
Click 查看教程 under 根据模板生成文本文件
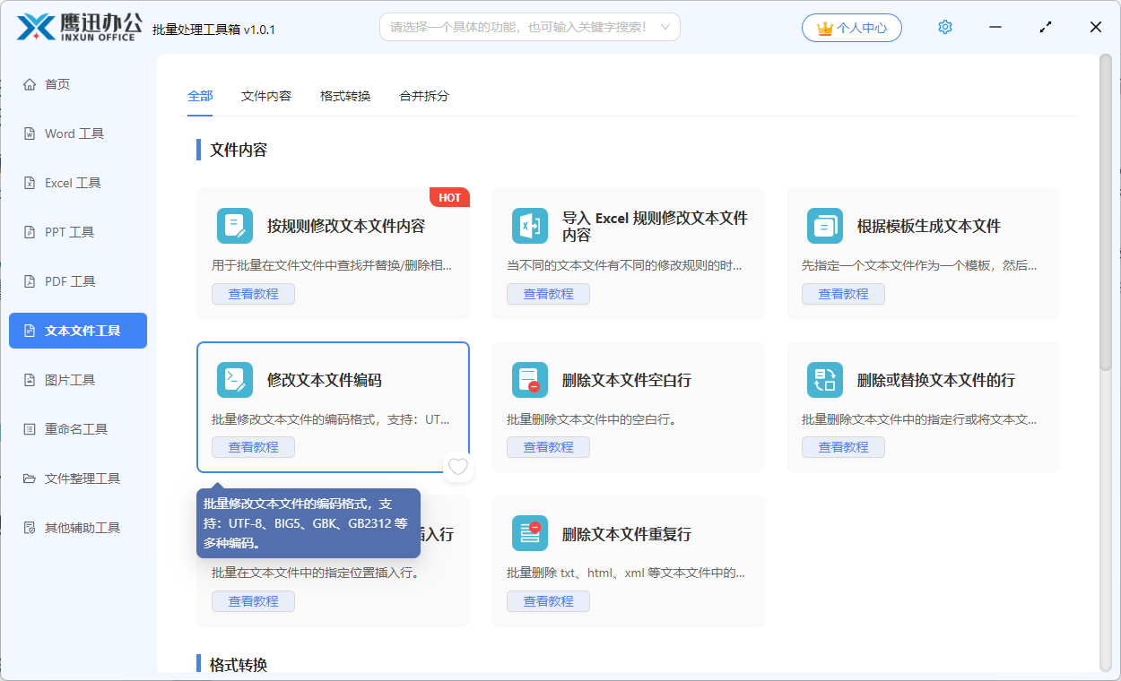point(843,293)
